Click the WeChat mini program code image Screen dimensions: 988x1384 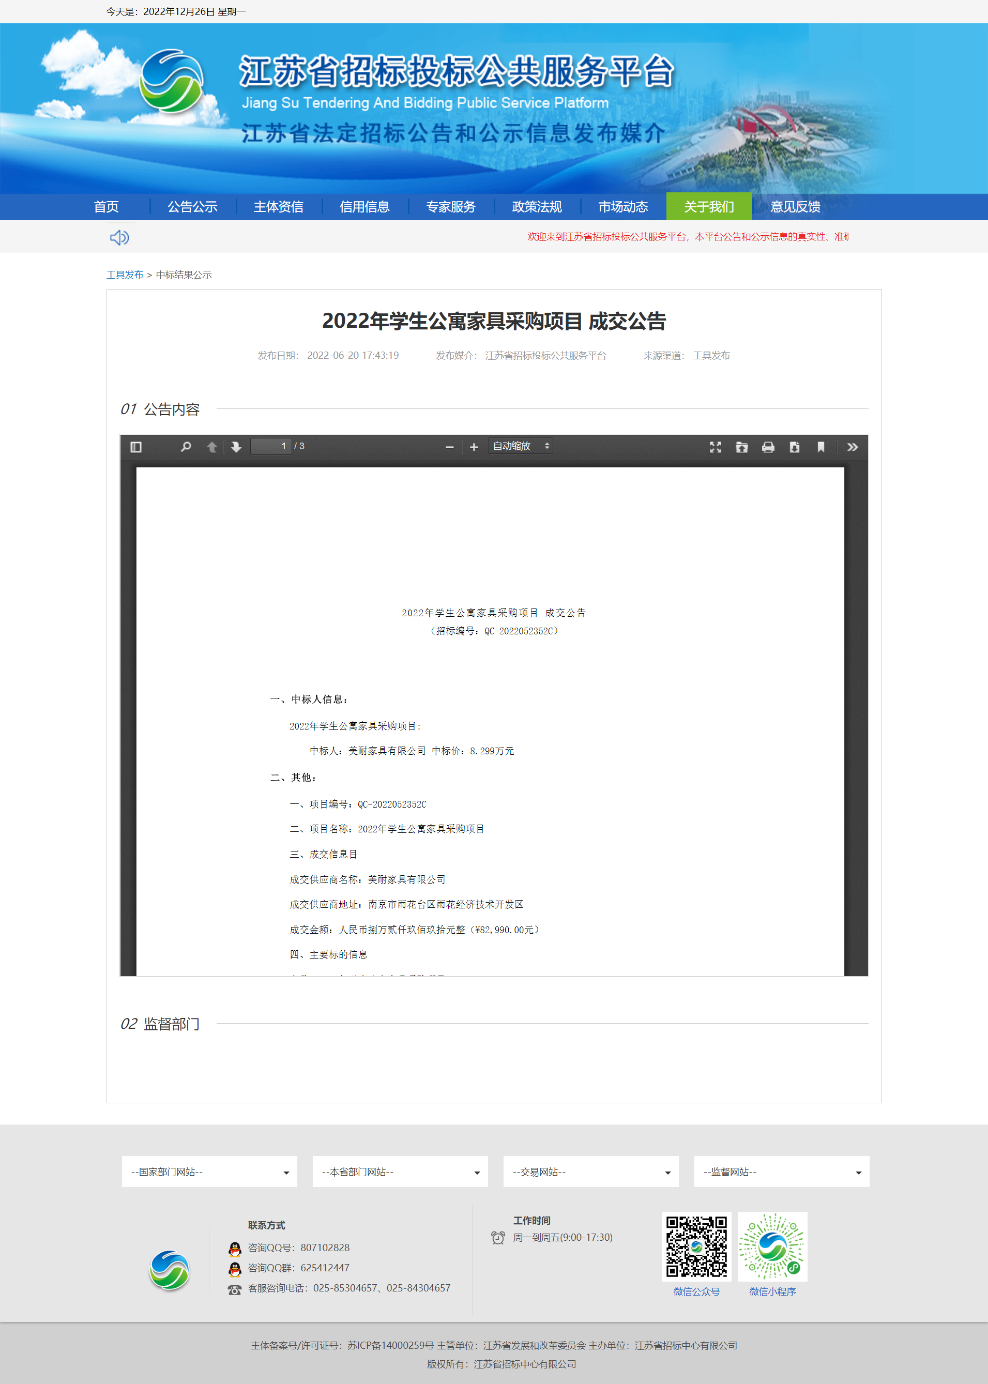[772, 1246]
